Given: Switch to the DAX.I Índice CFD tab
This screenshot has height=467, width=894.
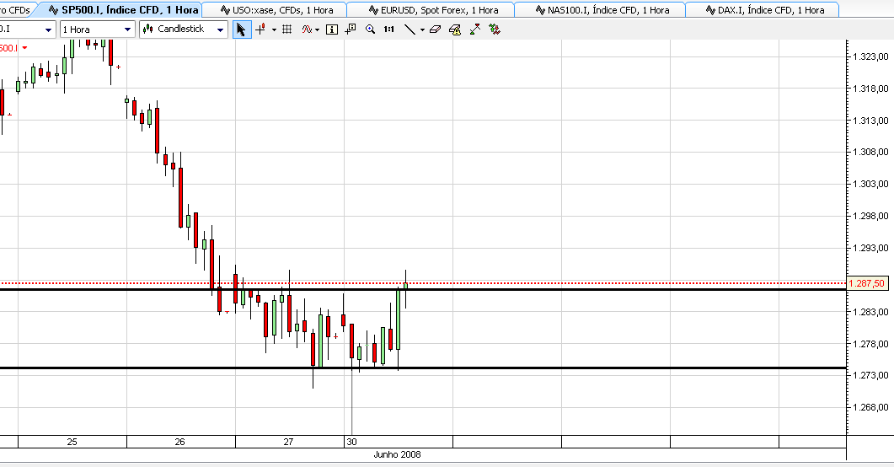Looking at the screenshot, I should (764, 9).
